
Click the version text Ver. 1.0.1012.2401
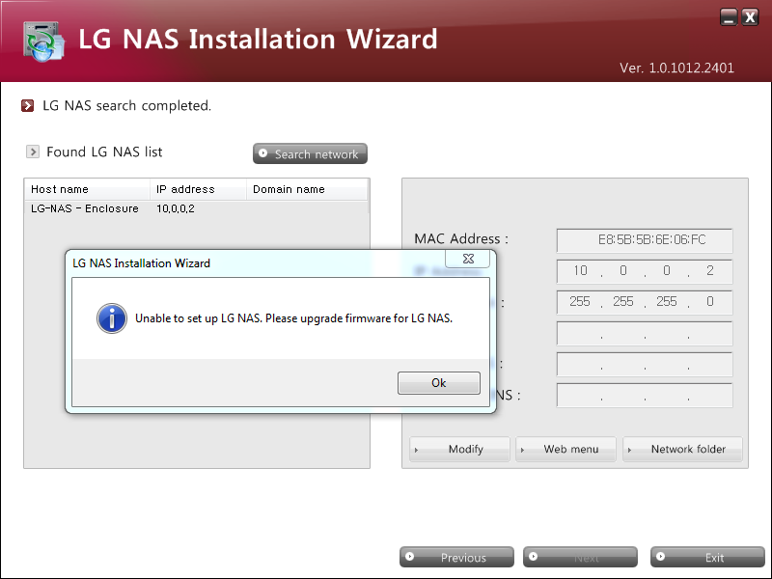pyautogui.click(x=676, y=68)
